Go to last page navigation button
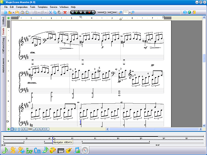 point(41,129)
